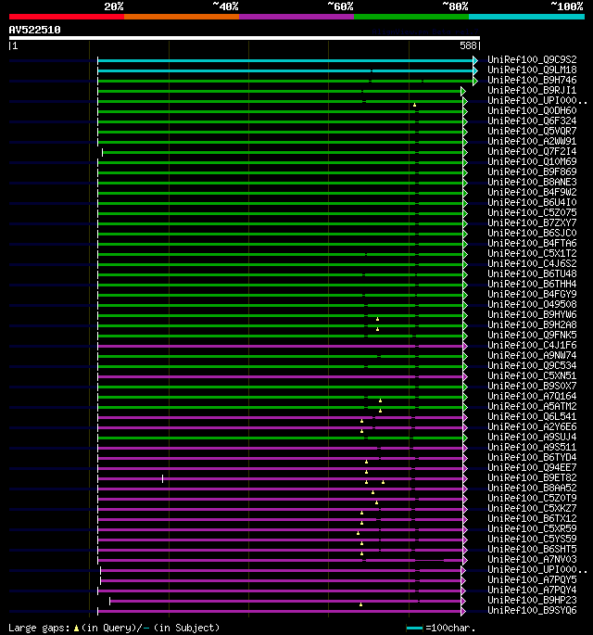Select the UniRef100_B9RJI1 label
Screen dimensions: 593x635
tap(532, 90)
